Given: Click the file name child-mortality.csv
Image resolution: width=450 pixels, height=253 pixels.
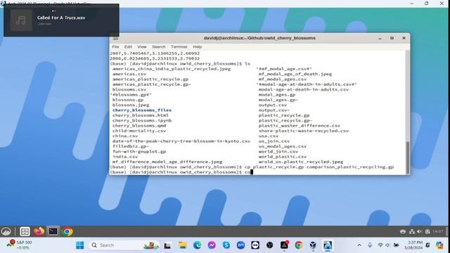Looking at the screenshot, I should (139, 131).
